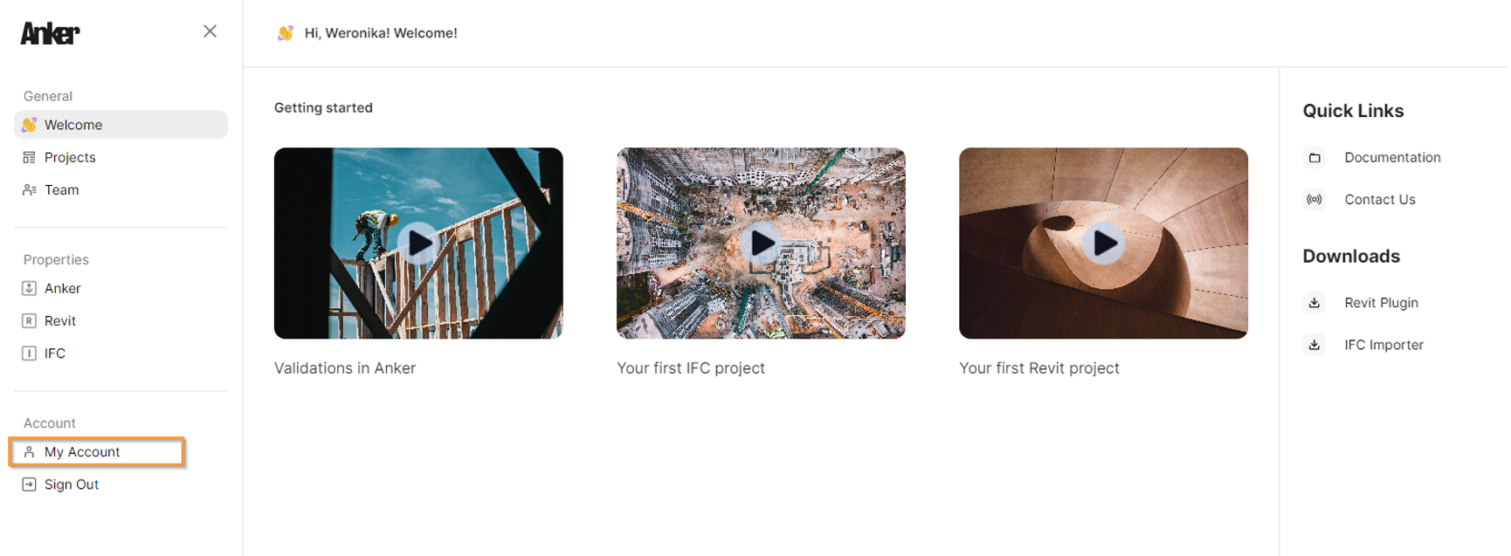This screenshot has height=556, width=1511.
Task: Open the Projects menu item
Action: (121, 157)
